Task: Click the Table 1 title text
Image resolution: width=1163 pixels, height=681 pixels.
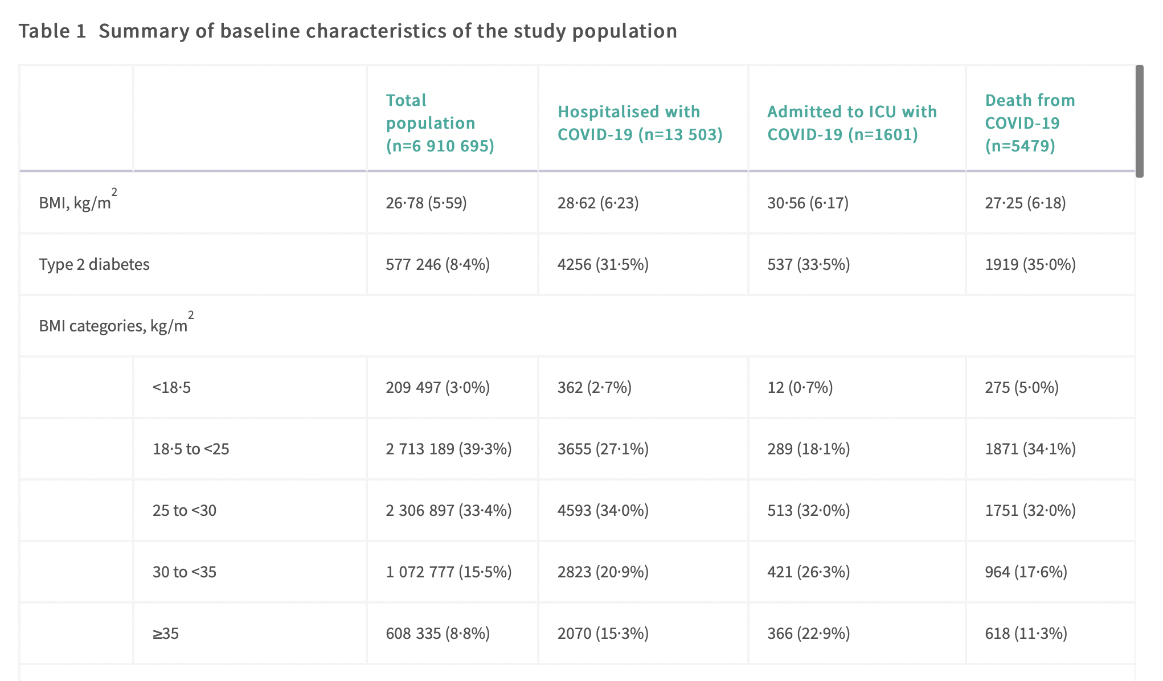Action: tap(347, 31)
